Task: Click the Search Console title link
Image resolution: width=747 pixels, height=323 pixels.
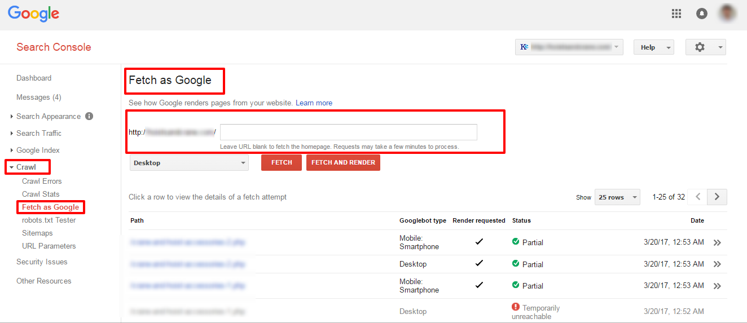Action: (x=54, y=47)
